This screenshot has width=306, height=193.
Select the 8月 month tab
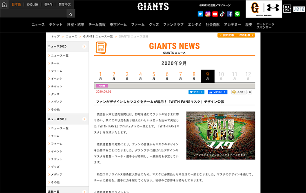194,76
